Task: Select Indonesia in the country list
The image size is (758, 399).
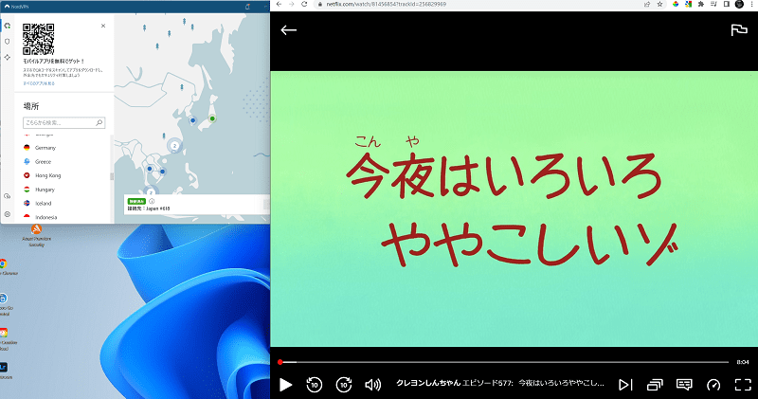Action: [63, 217]
